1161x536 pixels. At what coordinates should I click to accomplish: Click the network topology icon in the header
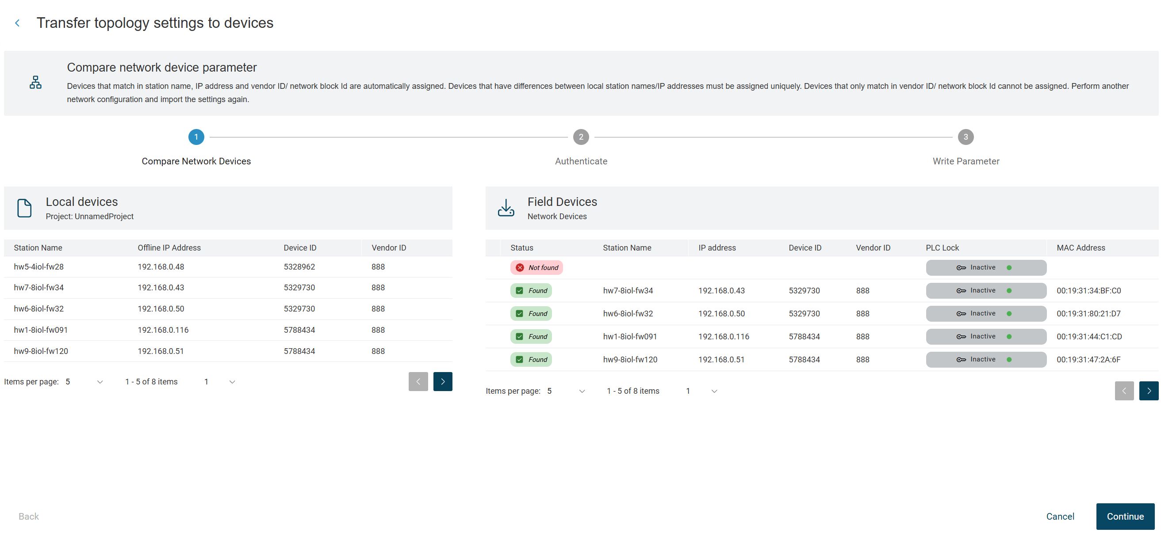[36, 83]
